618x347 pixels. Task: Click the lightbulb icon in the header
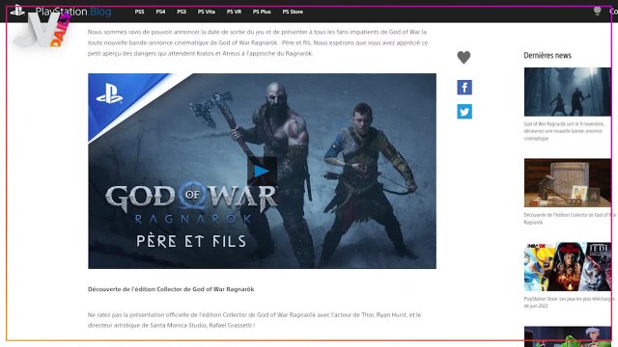597,11
